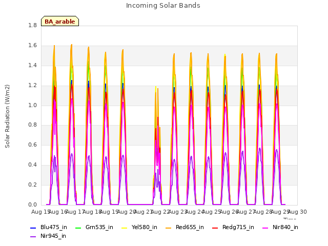
Task: Click the blue Blu475_in legend swatch
Action: coord(33,228)
